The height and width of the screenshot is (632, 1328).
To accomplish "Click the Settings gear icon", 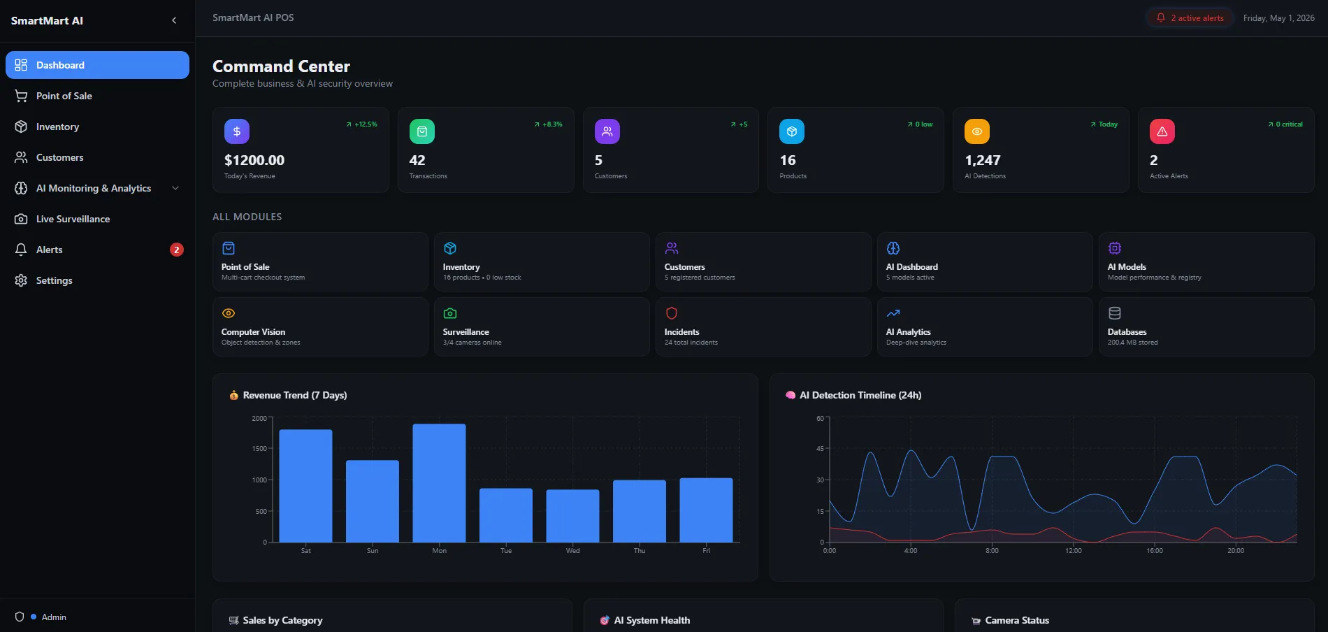I will [x=21, y=280].
